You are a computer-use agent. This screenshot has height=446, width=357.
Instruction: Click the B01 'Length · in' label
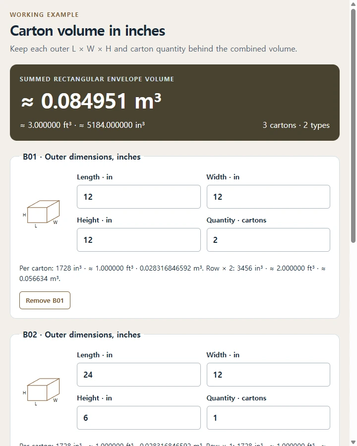pyautogui.click(x=95, y=177)
